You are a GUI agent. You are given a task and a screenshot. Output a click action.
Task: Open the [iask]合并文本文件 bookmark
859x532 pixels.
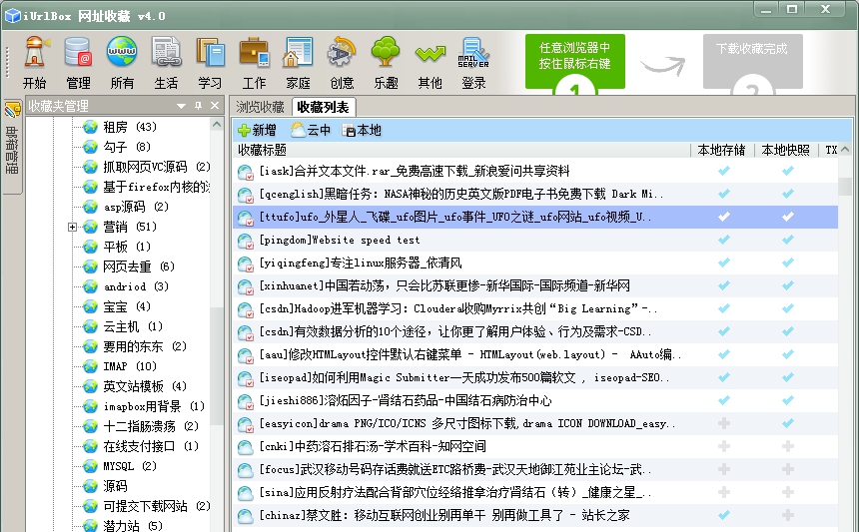click(x=415, y=172)
